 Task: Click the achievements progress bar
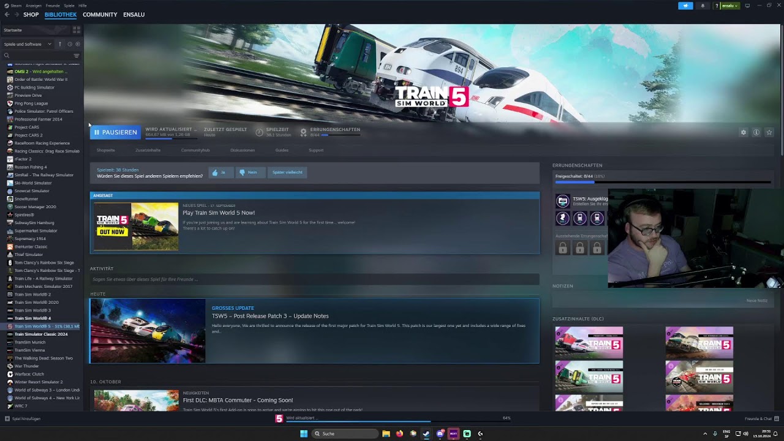663,182
